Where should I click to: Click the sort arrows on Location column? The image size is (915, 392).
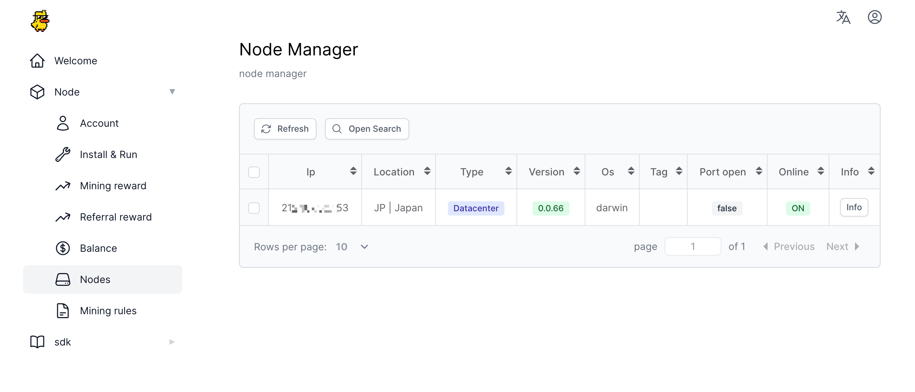pos(427,171)
